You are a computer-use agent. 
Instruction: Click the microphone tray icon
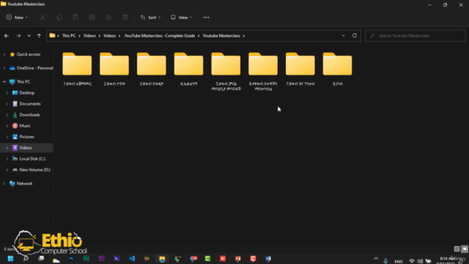click(385, 261)
